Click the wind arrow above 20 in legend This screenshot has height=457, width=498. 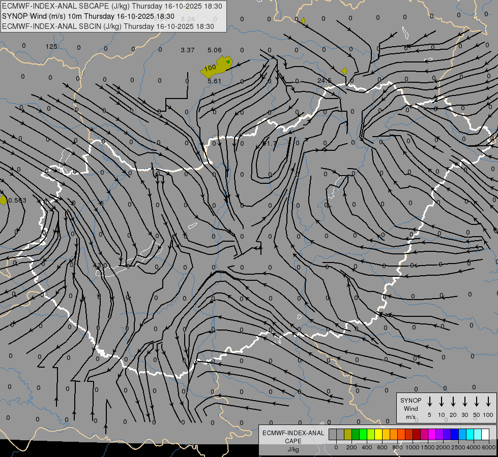[x=453, y=402]
